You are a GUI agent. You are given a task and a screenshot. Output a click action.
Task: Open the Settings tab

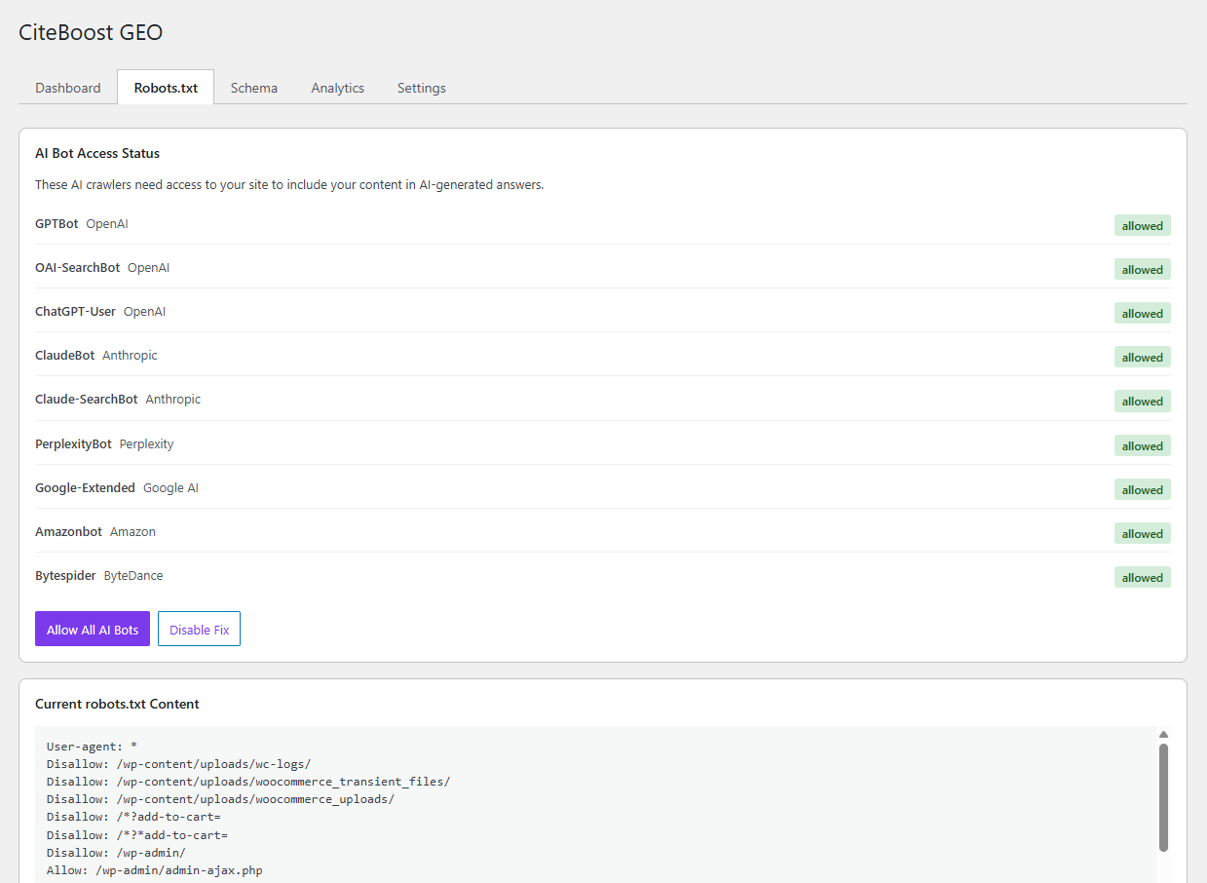pyautogui.click(x=421, y=87)
